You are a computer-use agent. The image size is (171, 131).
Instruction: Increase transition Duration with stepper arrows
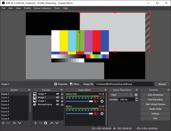(x=136, y=99)
